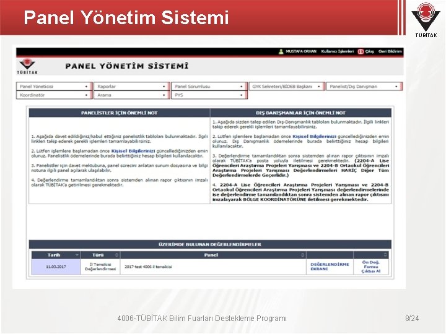The image size is (446, 334).
Task: Expand GYK Sekreteri/BİDEB Başkanı menu
Action: point(287,87)
